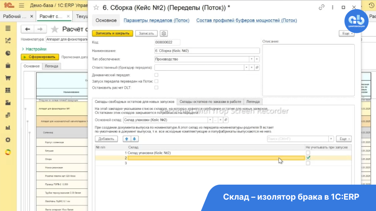Click the Поиск (Ctrl+F) search box

pyautogui.click(x=297, y=139)
